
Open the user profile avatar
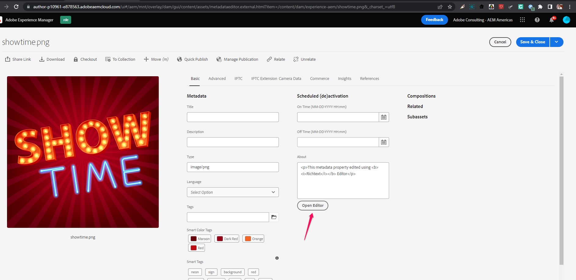pos(567,20)
